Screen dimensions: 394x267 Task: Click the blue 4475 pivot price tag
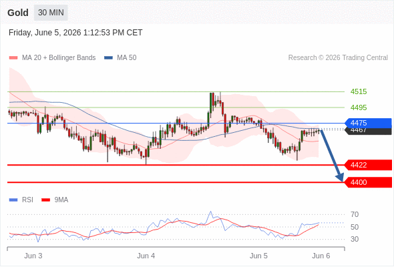pyautogui.click(x=368, y=123)
